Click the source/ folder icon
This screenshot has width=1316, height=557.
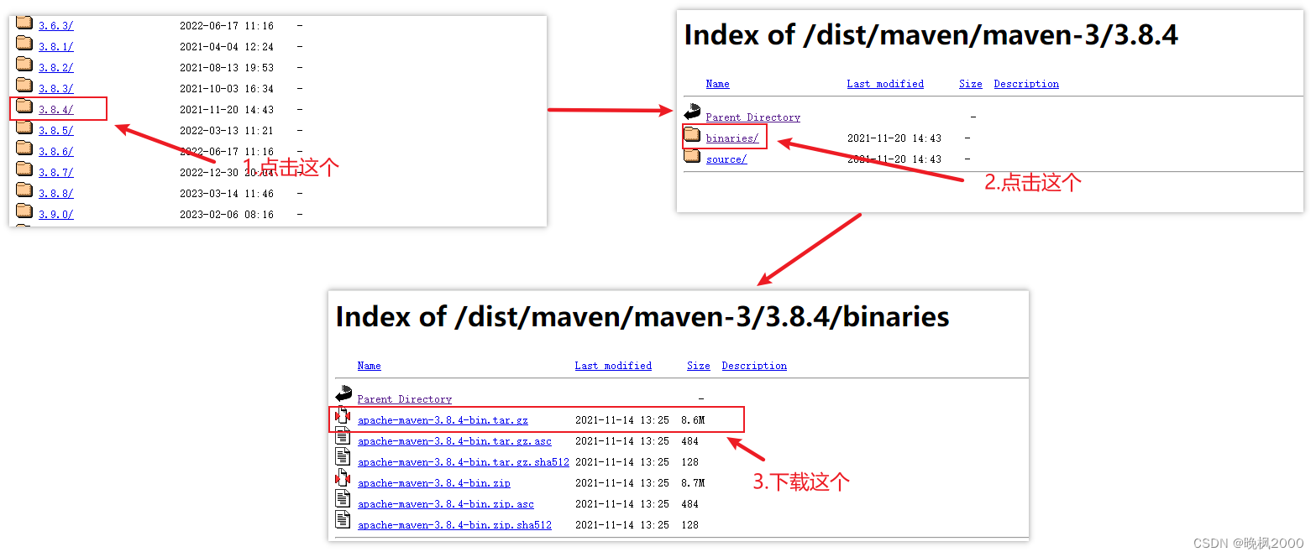(692, 157)
